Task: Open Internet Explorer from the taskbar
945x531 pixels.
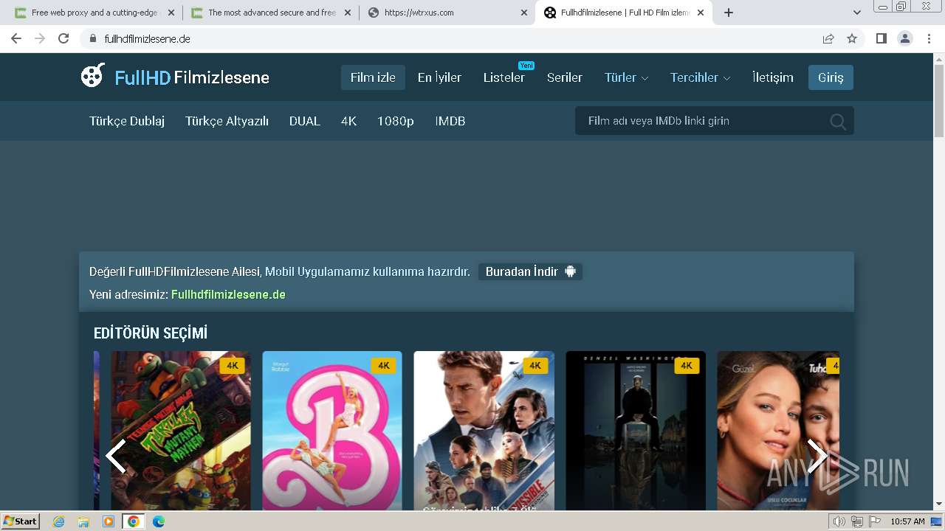Action: (59, 521)
